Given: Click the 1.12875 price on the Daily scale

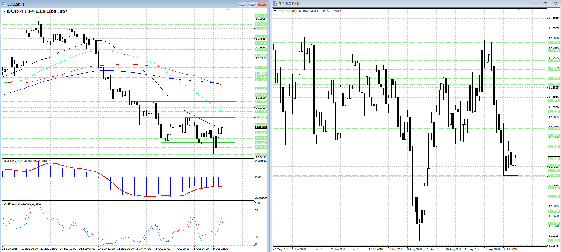Looking at the screenshot, I should (554, 246).
